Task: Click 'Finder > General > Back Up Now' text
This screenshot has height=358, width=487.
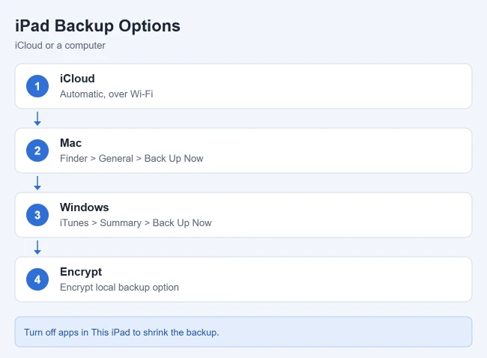Action: pos(131,159)
